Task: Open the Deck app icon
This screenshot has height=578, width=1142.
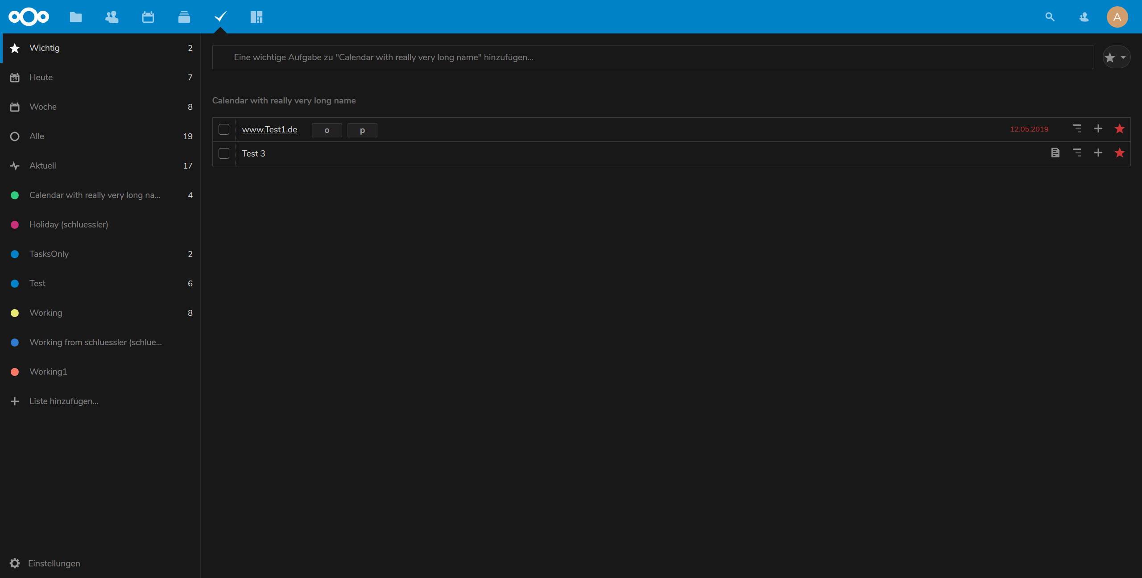Action: coord(184,17)
